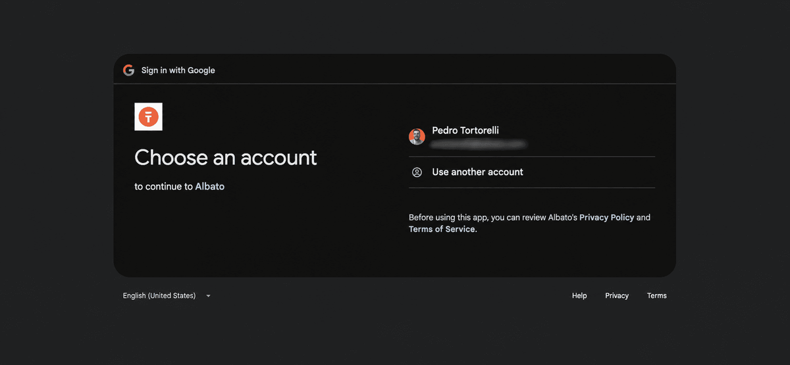
Task: Click the Albato app logo
Action: click(148, 117)
